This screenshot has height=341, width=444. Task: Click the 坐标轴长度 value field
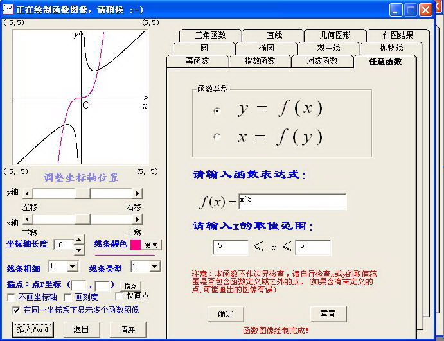64,245
